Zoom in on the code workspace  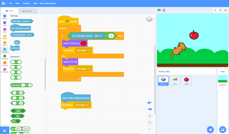click(x=150, y=116)
